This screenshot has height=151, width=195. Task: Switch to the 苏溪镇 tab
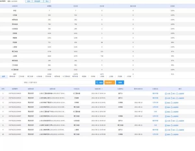coord(120,76)
